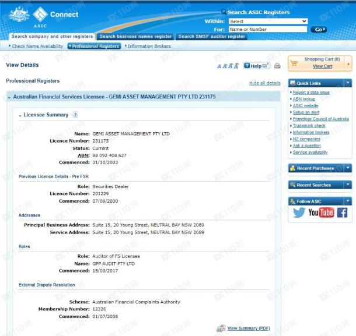The image size is (356, 336).
Task: Open the ABN lookup link
Action: pyautogui.click(x=304, y=99)
